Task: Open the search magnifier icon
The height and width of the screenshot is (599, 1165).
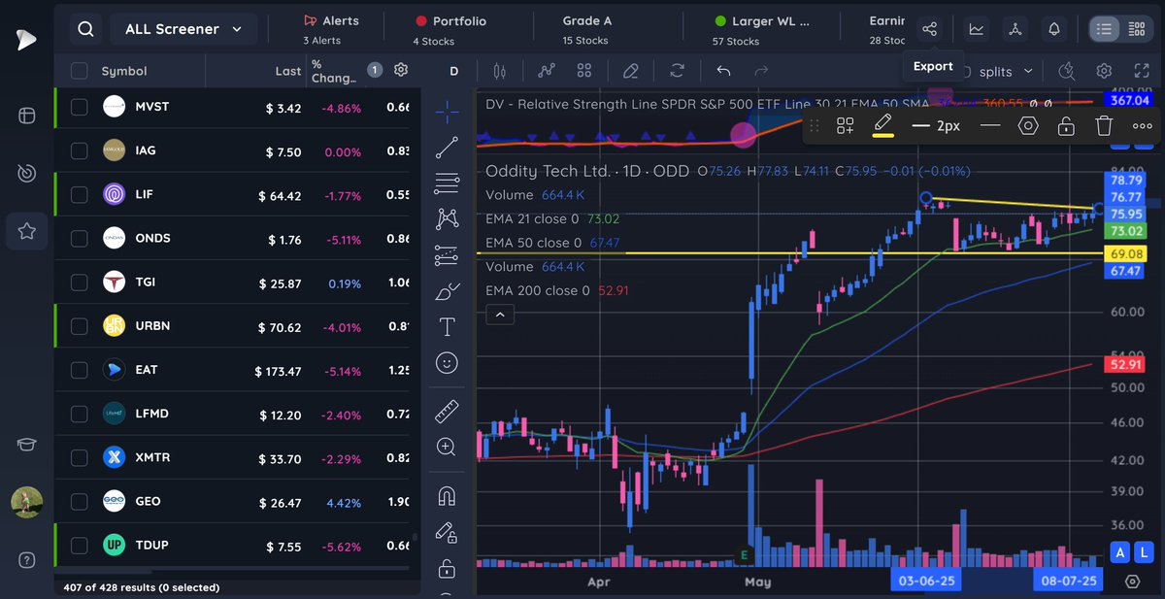Action: [85, 29]
